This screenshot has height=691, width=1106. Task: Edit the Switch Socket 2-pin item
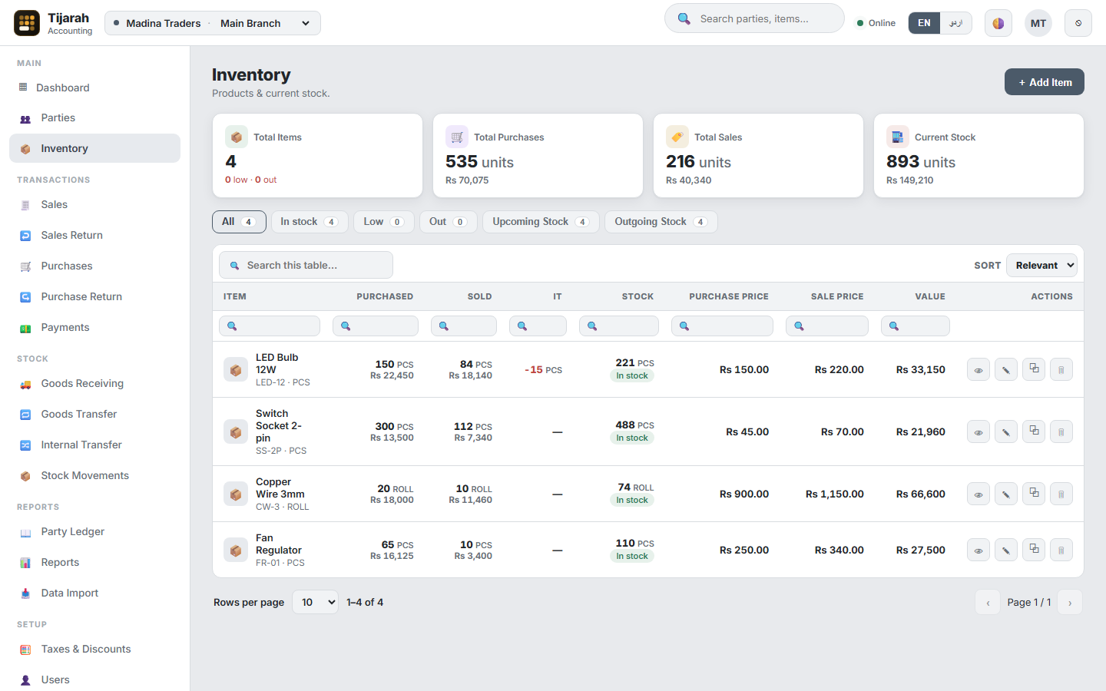click(x=1005, y=431)
